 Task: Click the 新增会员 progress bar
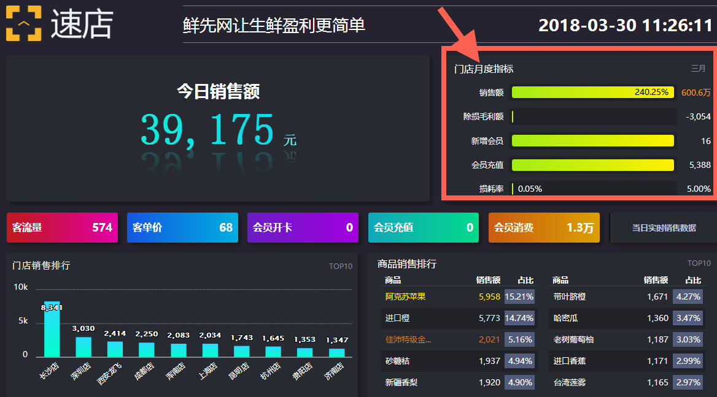593,141
